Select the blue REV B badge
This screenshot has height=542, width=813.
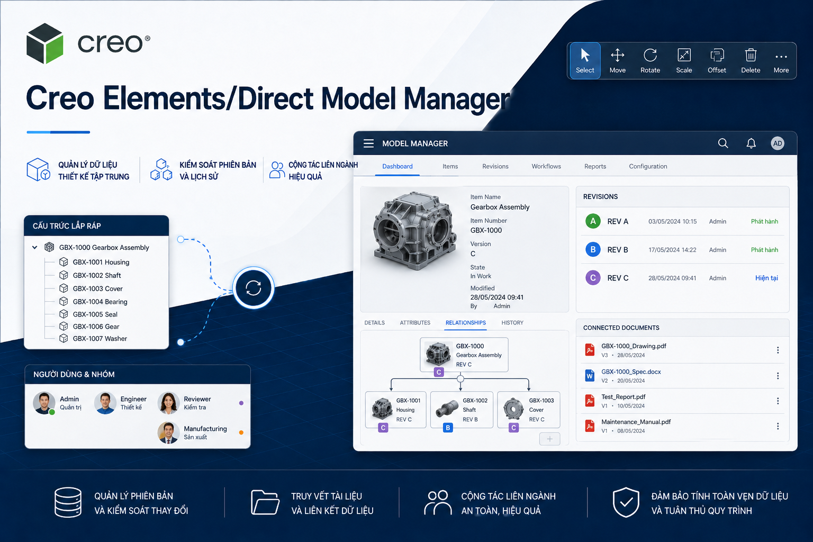click(593, 249)
